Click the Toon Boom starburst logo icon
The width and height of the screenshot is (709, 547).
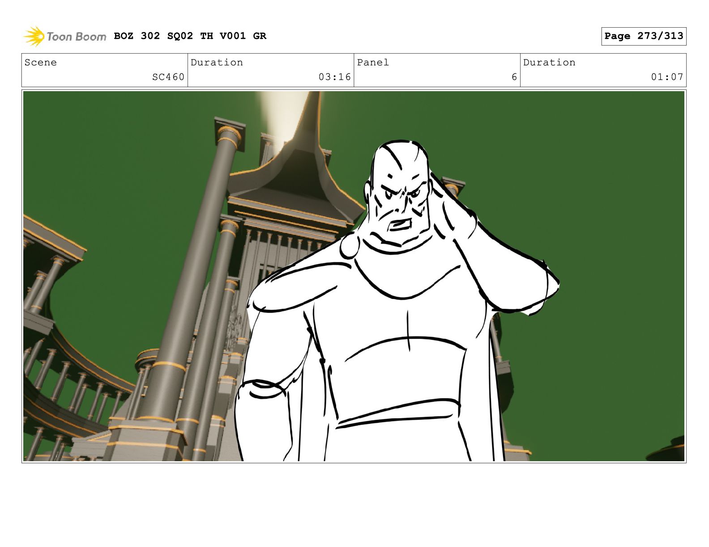pos(34,36)
